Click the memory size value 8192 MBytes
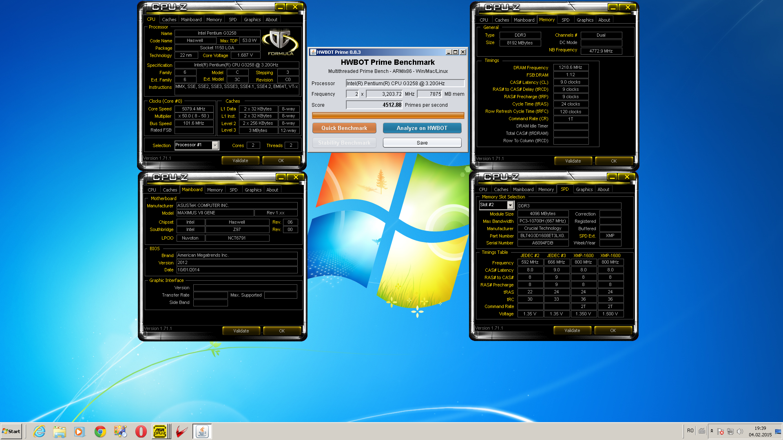Image resolution: width=783 pixels, height=440 pixels. tap(520, 43)
